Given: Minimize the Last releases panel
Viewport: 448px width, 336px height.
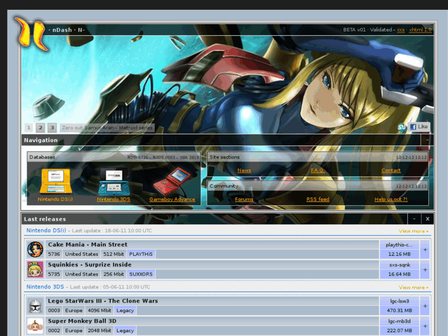Looking at the screenshot, I should point(414,219).
